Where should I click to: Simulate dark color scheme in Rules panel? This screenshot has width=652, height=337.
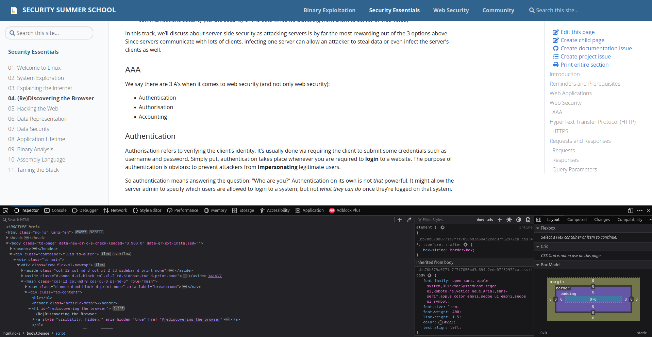(518, 220)
